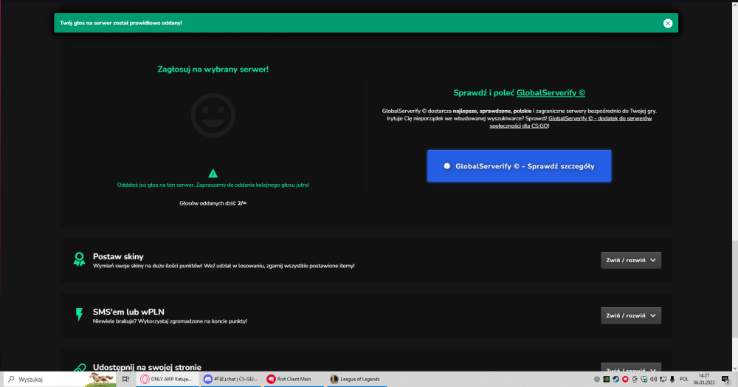738x387 pixels.
Task: Open the CS:GO community servers addon link
Action: (x=570, y=122)
